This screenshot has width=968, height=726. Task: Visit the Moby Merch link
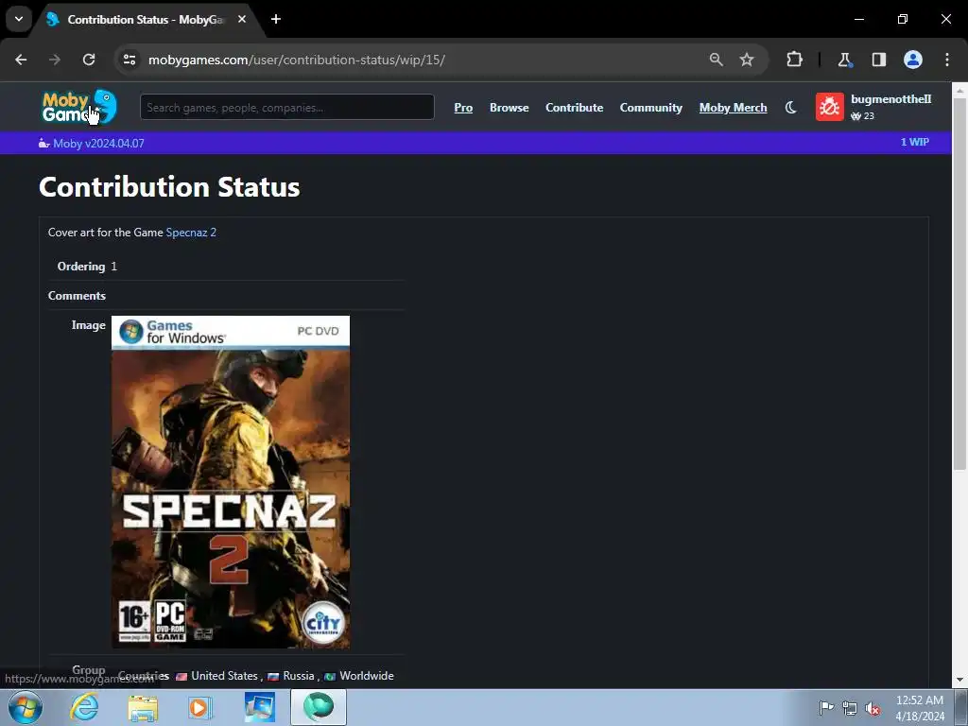point(733,108)
